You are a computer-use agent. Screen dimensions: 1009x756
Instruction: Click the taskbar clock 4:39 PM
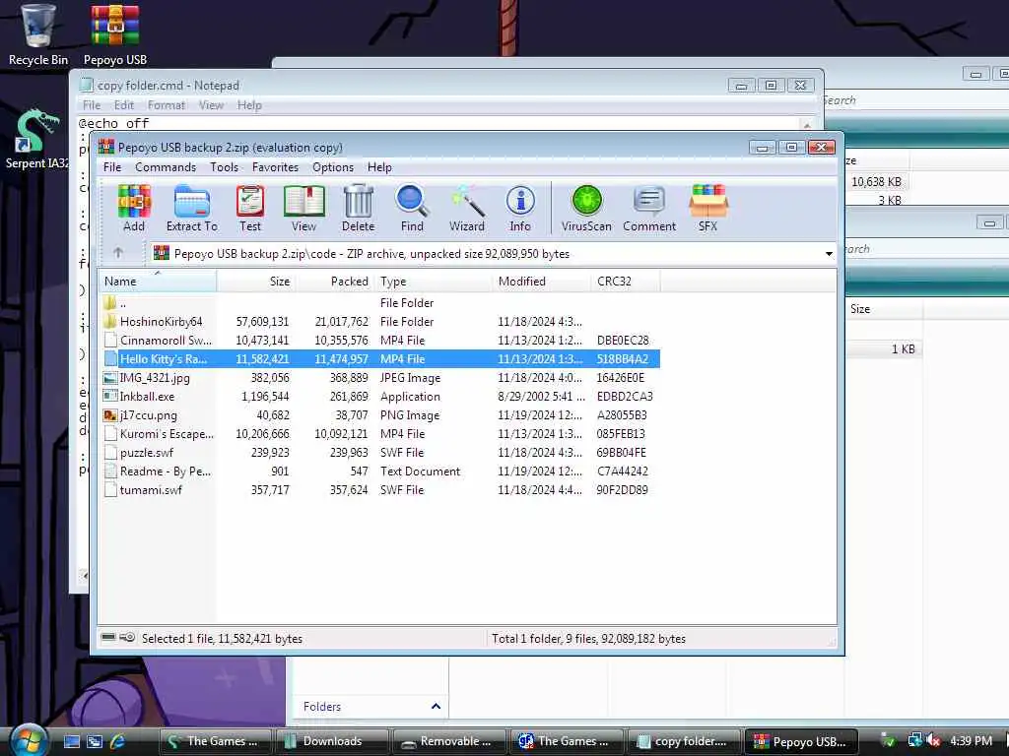pyautogui.click(x=971, y=740)
